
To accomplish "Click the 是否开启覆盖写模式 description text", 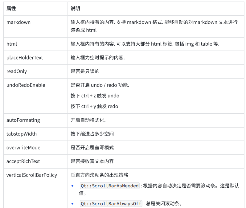I will 92,148.
